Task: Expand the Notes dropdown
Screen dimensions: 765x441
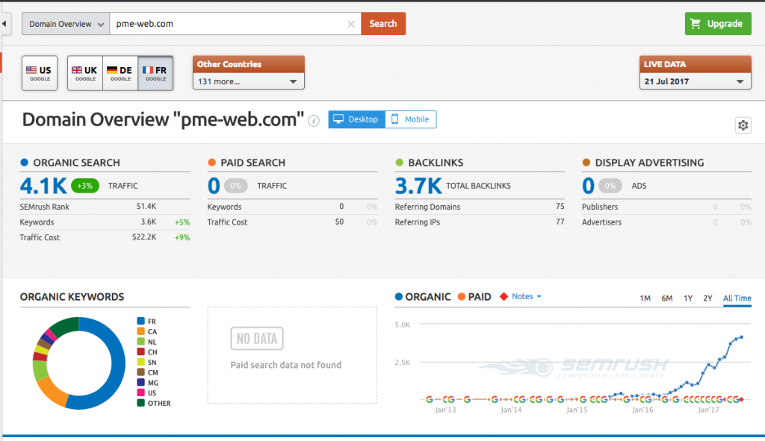Action: (527, 296)
